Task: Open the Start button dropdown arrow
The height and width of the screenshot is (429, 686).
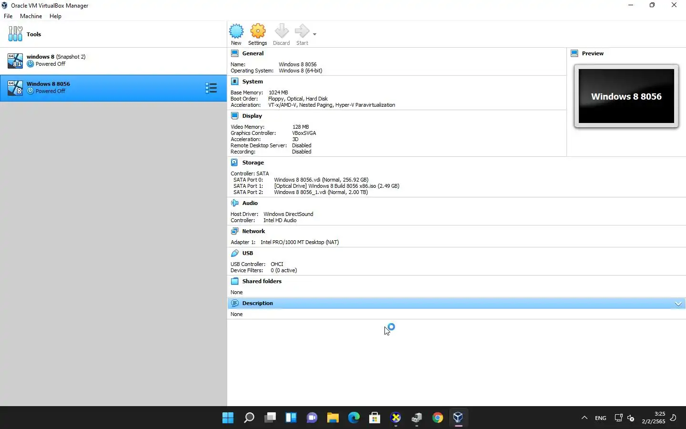Action: tap(314, 34)
